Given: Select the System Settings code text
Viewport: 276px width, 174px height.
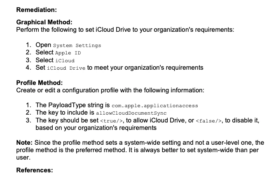Looking at the screenshot, I should coord(77,45).
